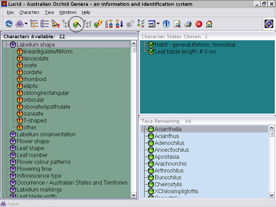Click the Home house icon
The height and width of the screenshot is (207, 276).
tap(209, 24)
